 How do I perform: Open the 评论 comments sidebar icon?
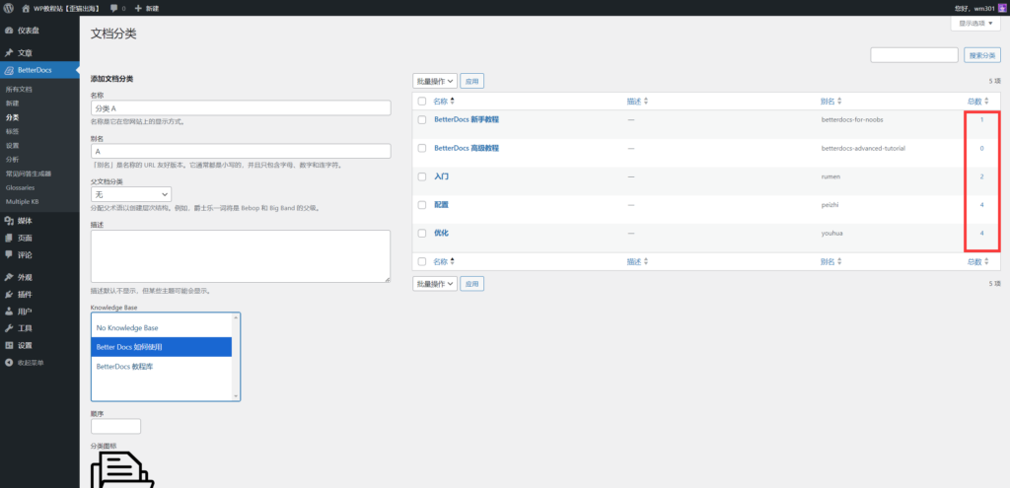click(9, 255)
